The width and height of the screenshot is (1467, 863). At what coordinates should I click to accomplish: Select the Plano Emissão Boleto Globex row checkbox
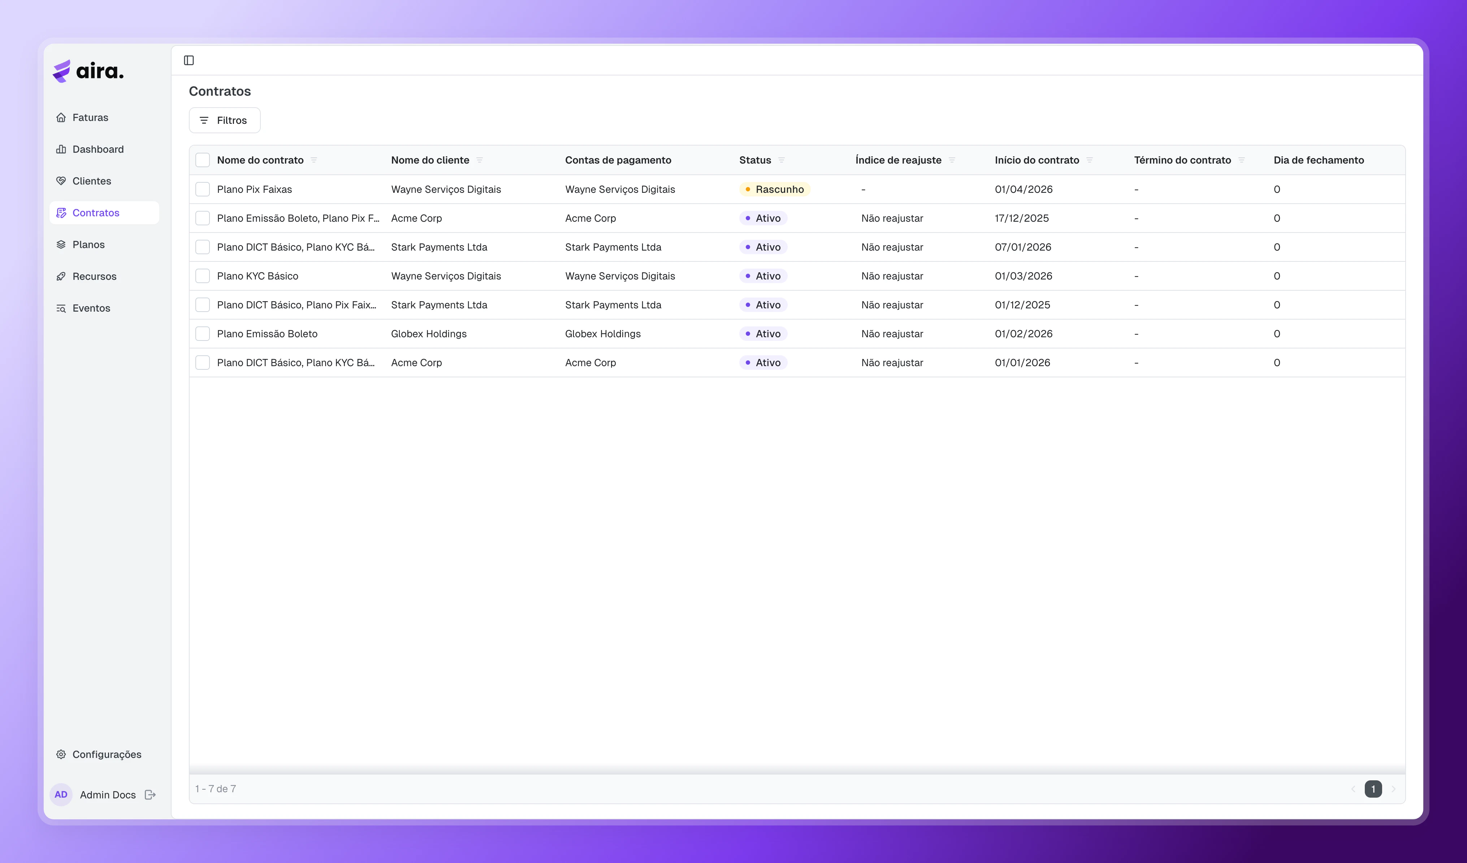click(x=203, y=333)
